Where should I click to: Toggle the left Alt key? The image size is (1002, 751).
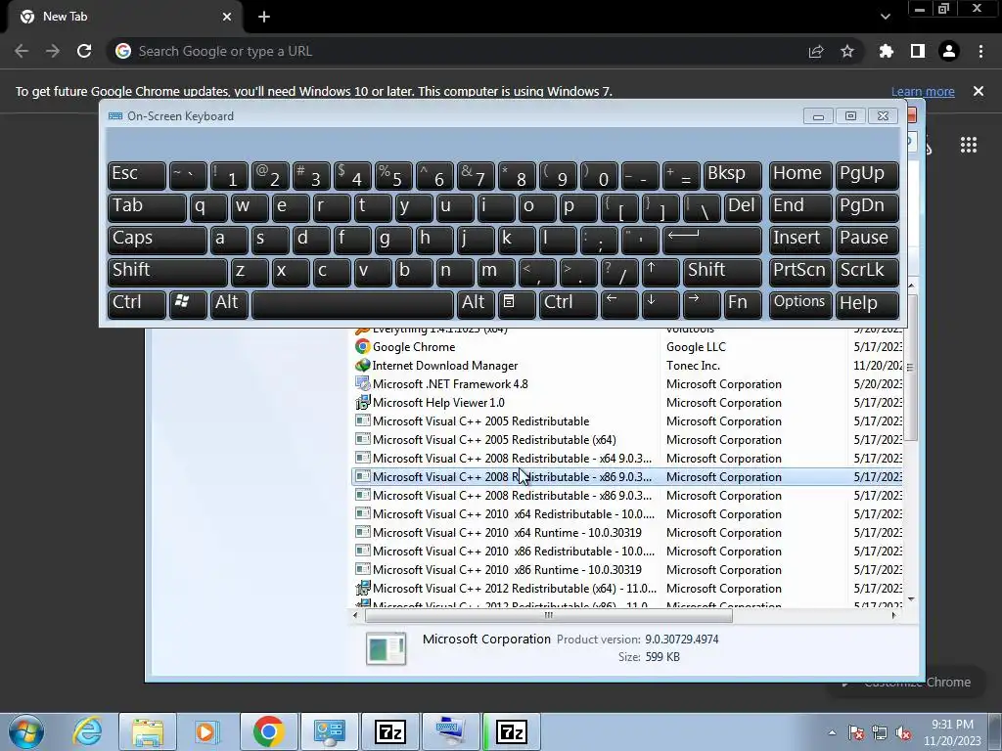(229, 304)
